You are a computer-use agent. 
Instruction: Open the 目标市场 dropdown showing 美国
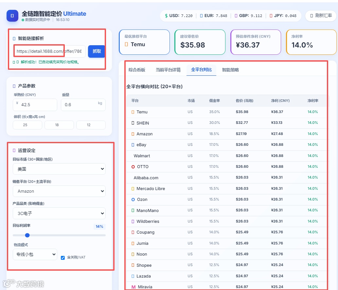[59, 169]
